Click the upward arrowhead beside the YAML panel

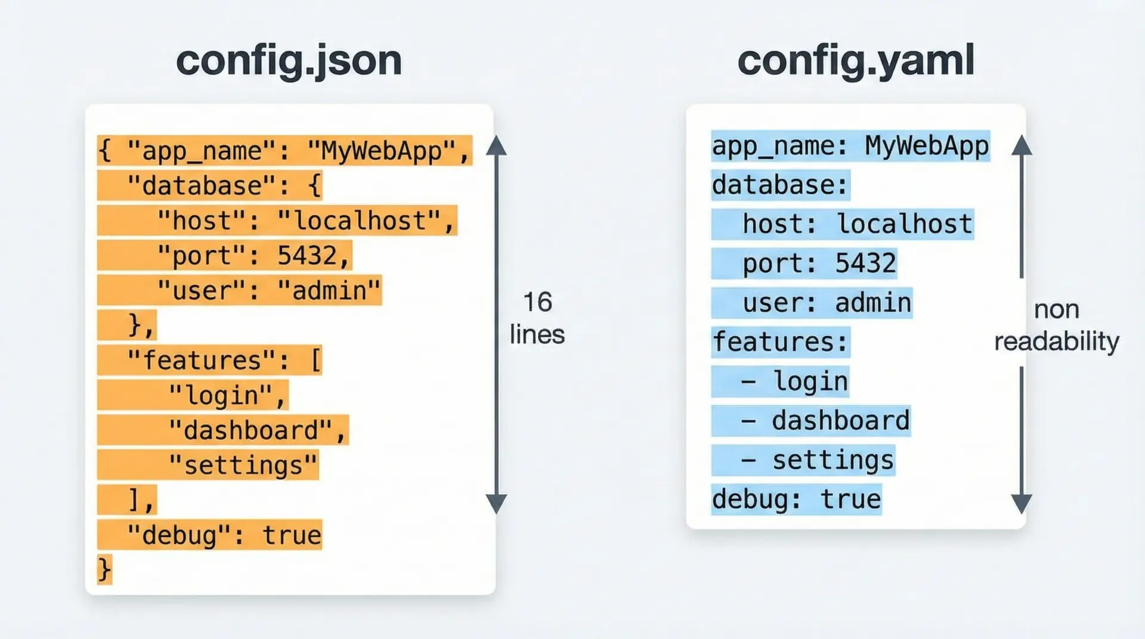click(x=1022, y=145)
